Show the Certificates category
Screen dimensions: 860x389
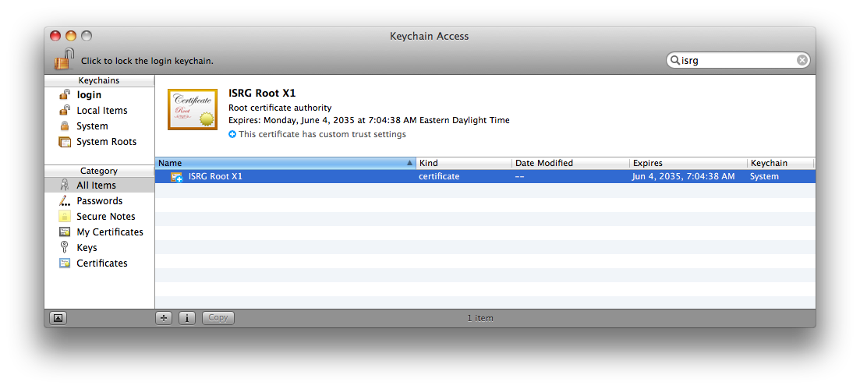click(101, 263)
